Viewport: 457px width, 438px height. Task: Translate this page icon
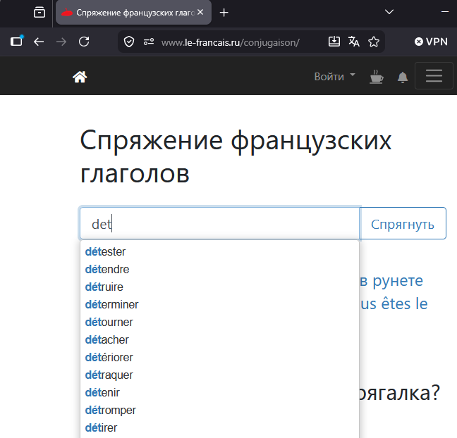[x=354, y=42]
